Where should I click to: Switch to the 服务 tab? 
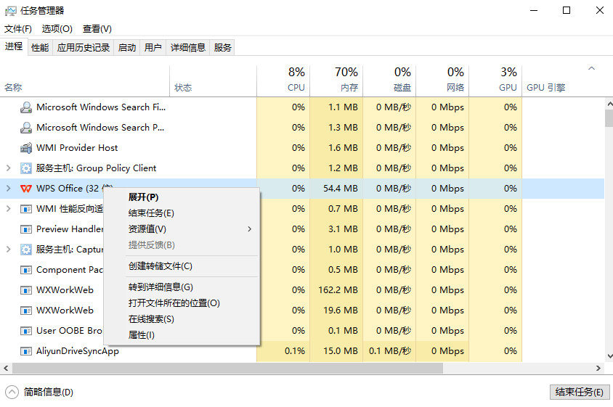coord(222,48)
